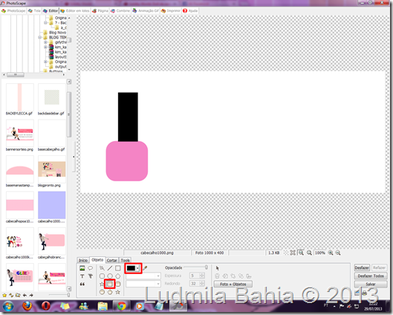Click the Foto + Objetos button
The height and width of the screenshot is (315, 393).
pos(233,285)
